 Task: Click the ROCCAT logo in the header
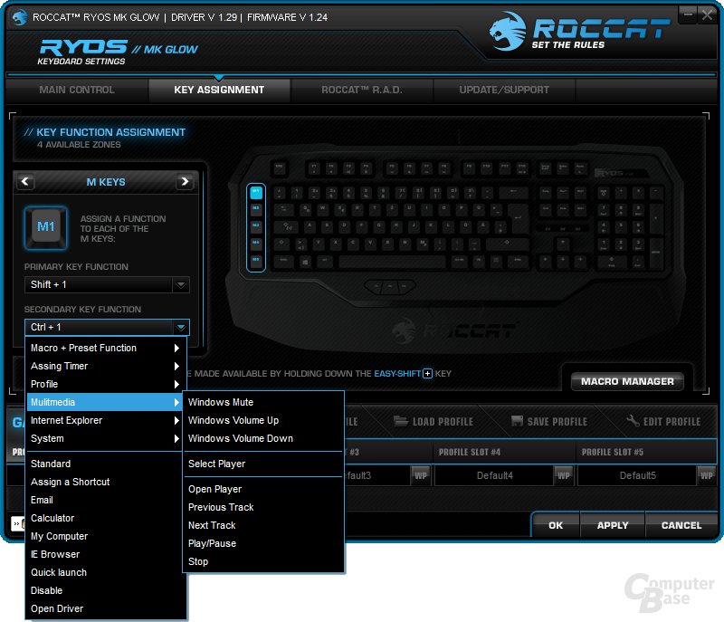[x=579, y=34]
